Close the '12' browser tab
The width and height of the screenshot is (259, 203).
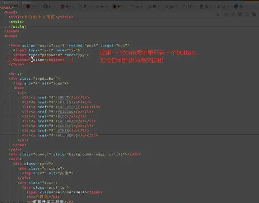[x=194, y=6]
